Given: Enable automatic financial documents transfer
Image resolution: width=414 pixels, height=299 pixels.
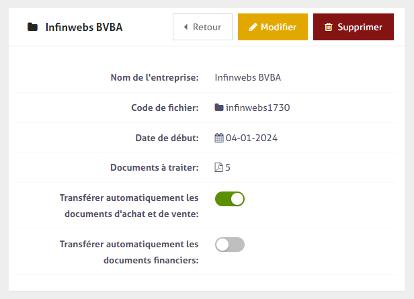Looking at the screenshot, I should coord(230,245).
